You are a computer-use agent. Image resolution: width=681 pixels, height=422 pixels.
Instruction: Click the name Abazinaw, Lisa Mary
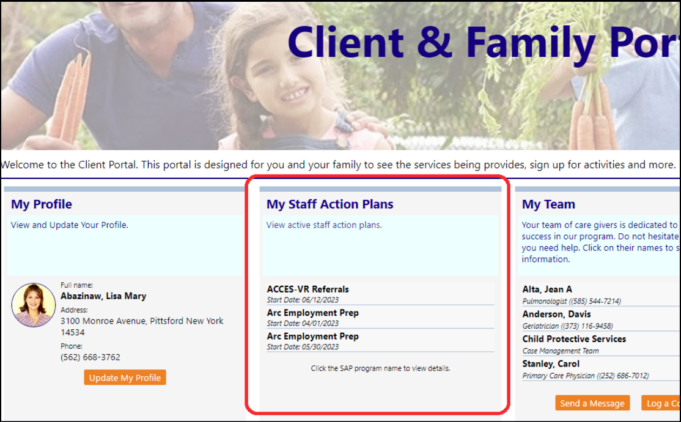tap(103, 296)
